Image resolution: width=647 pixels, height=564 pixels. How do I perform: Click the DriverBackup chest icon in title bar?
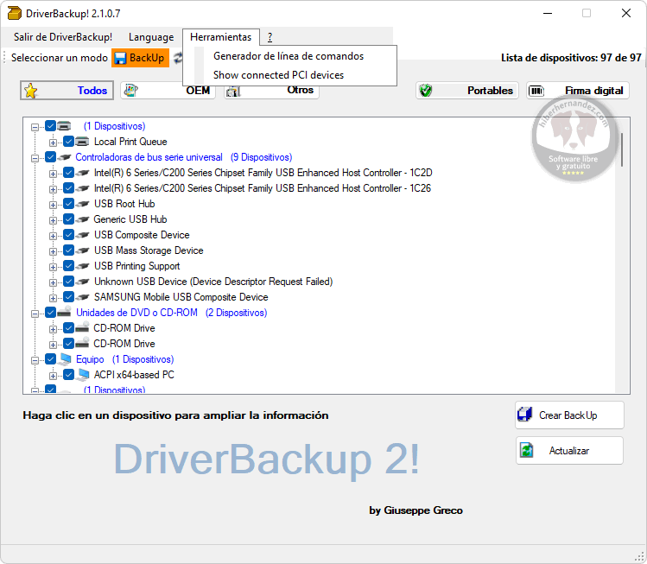pos(15,13)
